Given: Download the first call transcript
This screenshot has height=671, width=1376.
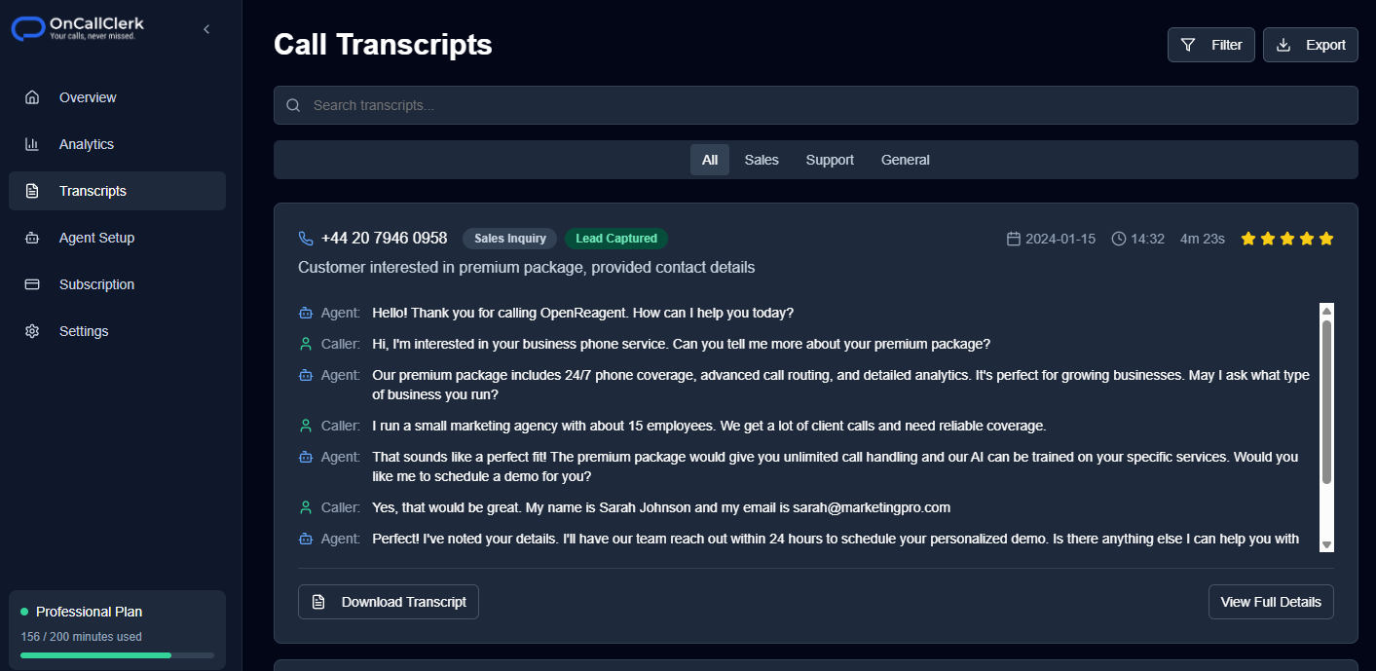Looking at the screenshot, I should pos(388,601).
